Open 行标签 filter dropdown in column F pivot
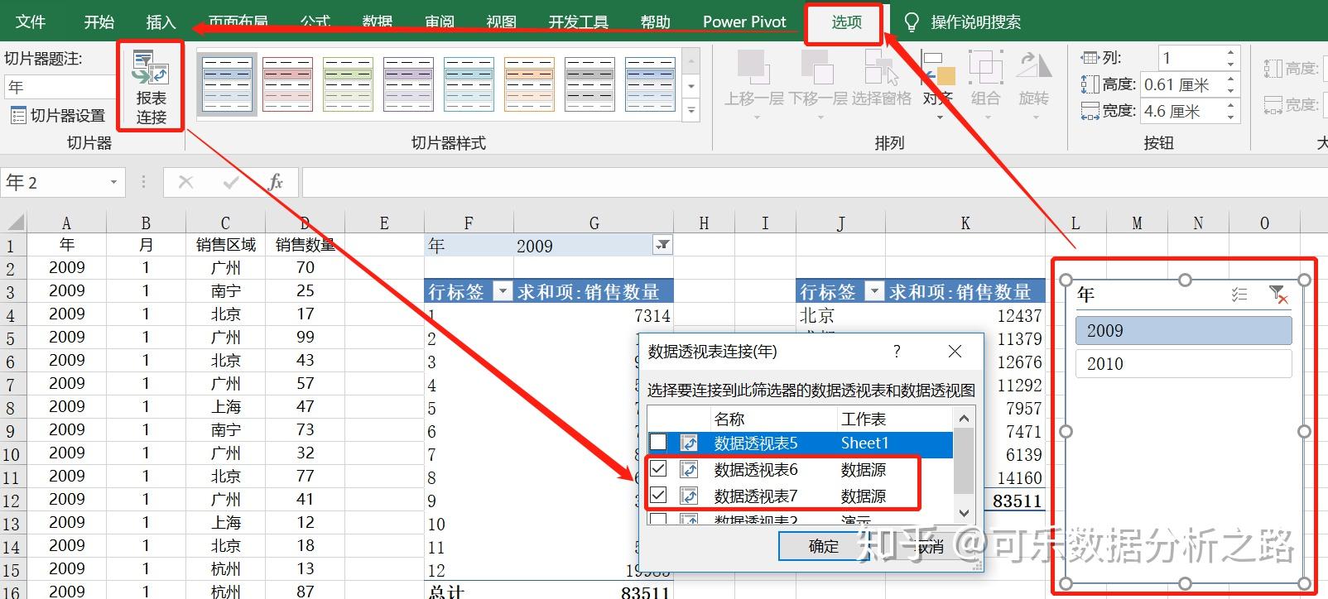1328x599 pixels. (503, 291)
